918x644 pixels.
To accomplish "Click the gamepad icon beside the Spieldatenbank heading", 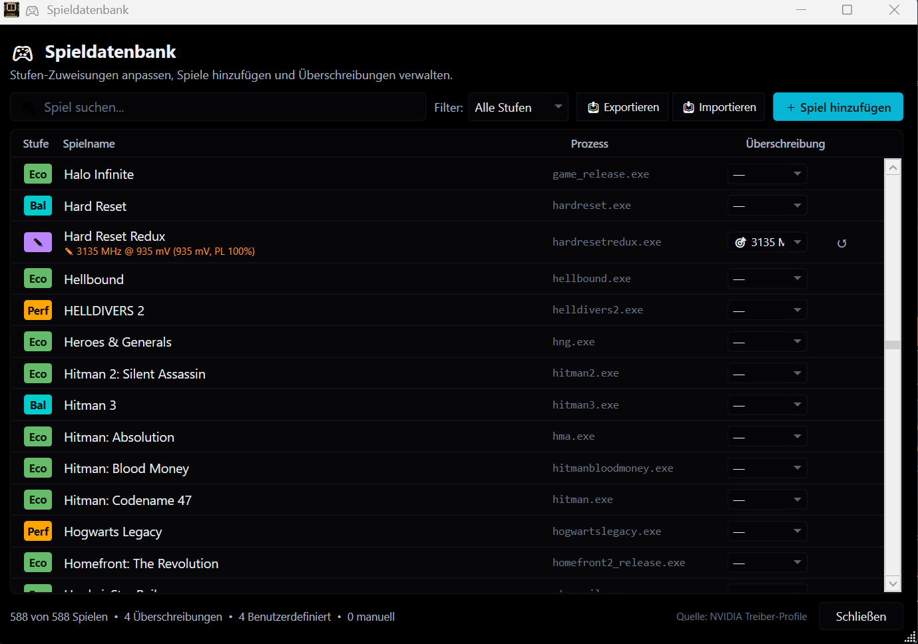I will pos(22,53).
